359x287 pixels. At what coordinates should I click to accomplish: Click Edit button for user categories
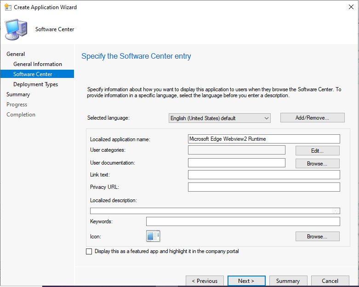[317, 151]
